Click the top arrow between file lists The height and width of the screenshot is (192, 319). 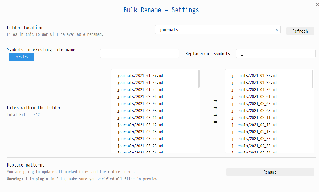pyautogui.click(x=216, y=101)
